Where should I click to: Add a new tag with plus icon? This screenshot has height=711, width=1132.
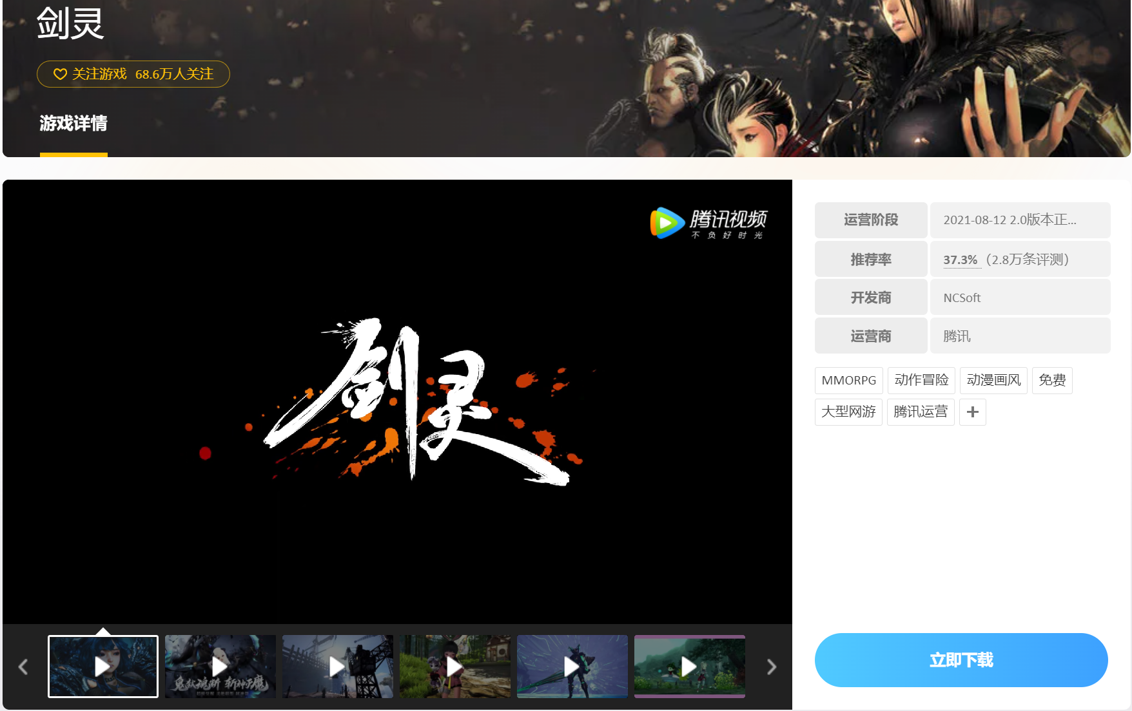coord(973,412)
